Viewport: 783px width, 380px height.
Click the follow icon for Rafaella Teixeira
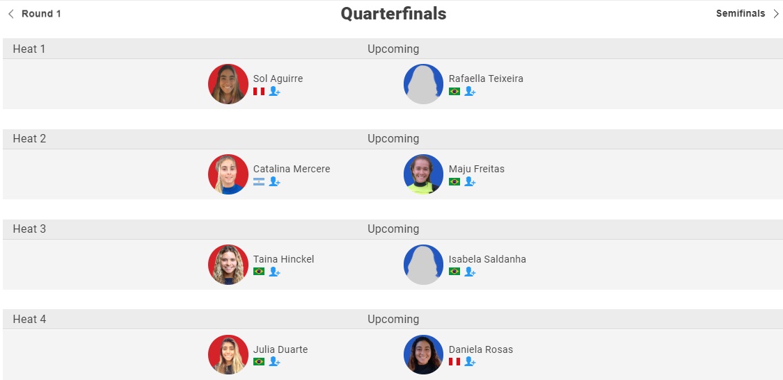pyautogui.click(x=470, y=91)
